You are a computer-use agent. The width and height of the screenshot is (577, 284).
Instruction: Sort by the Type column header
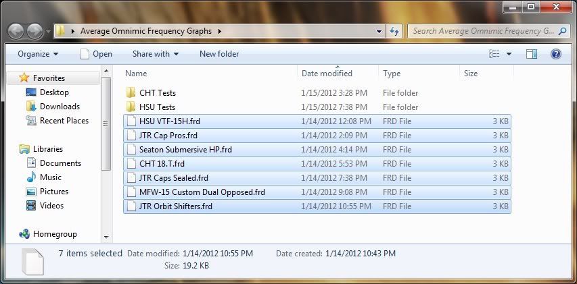pos(419,74)
